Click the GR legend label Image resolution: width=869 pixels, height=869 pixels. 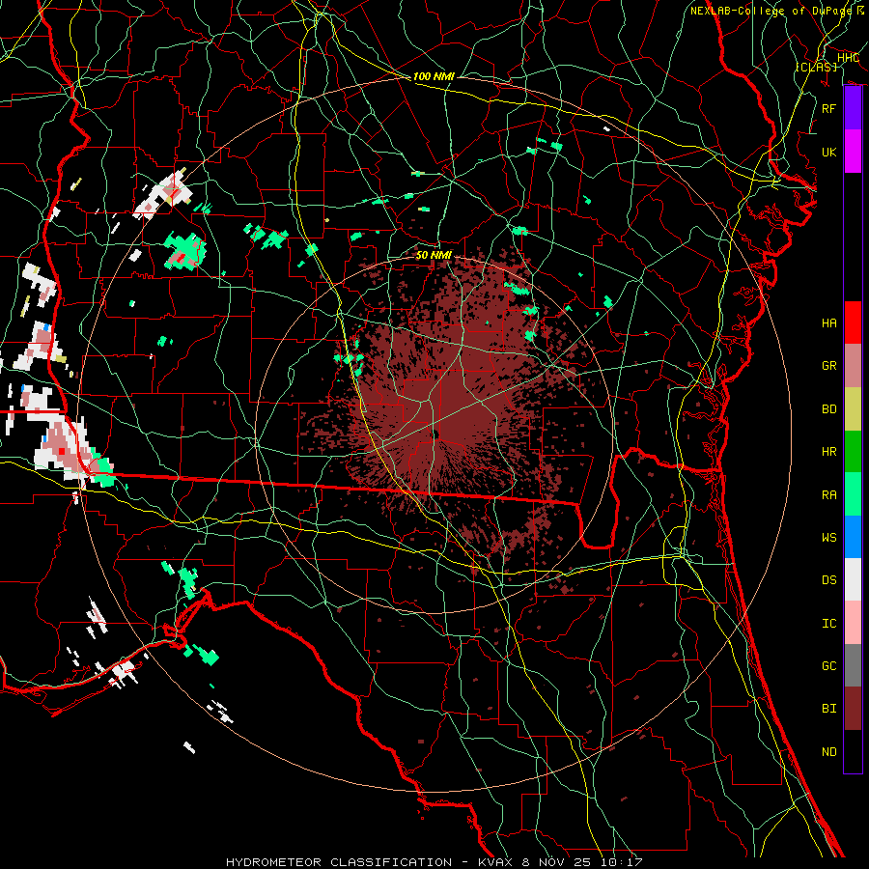828,366
